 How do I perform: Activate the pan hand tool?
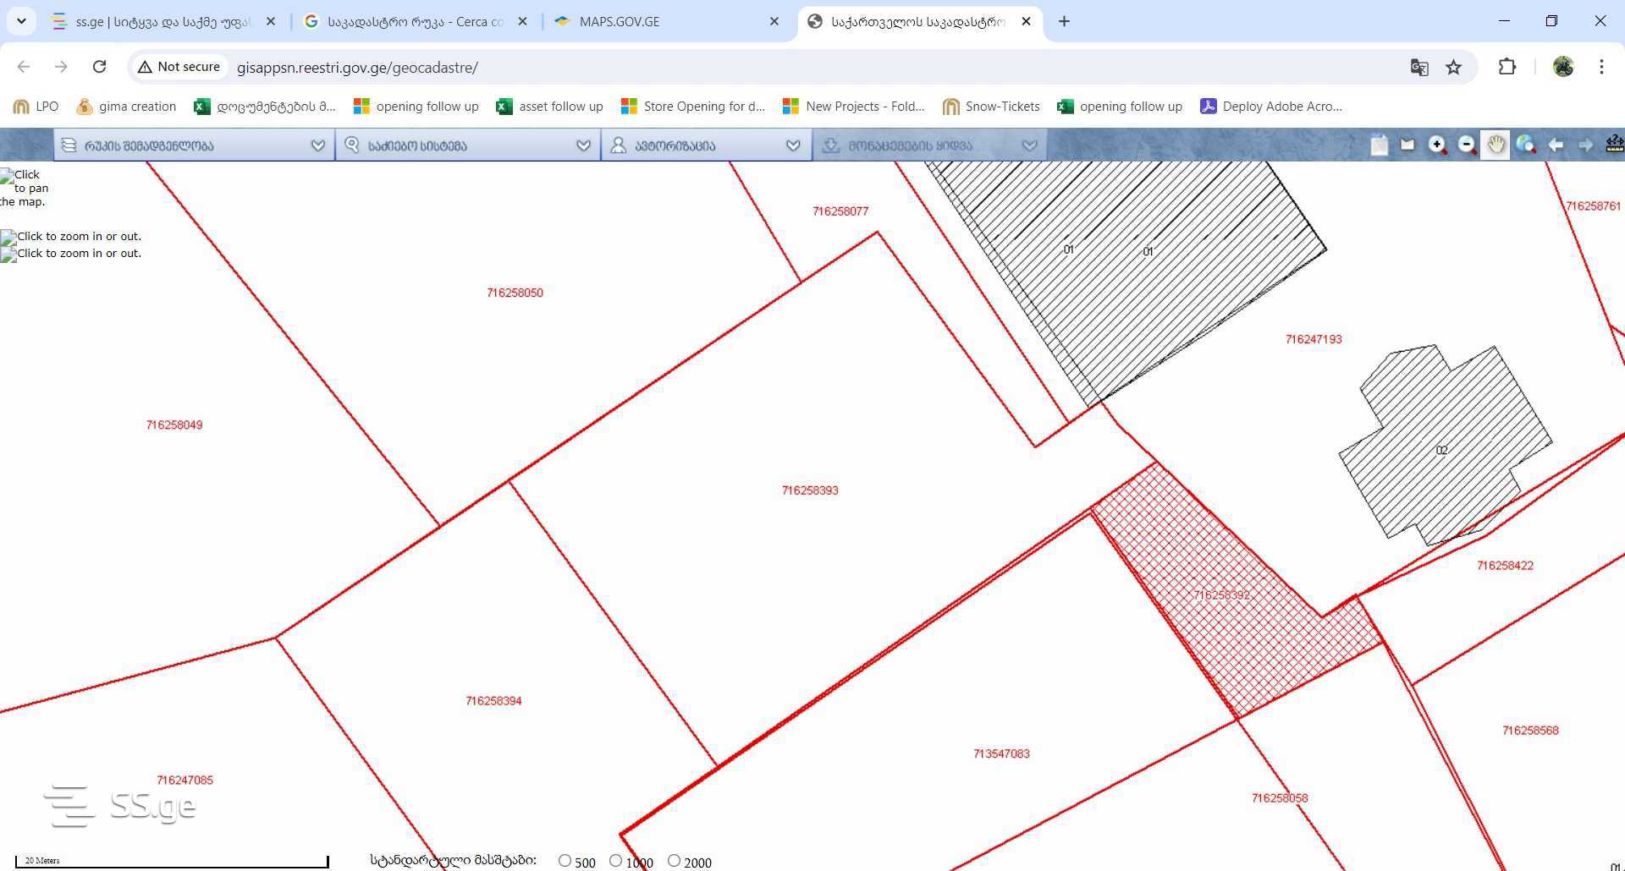pos(1496,145)
